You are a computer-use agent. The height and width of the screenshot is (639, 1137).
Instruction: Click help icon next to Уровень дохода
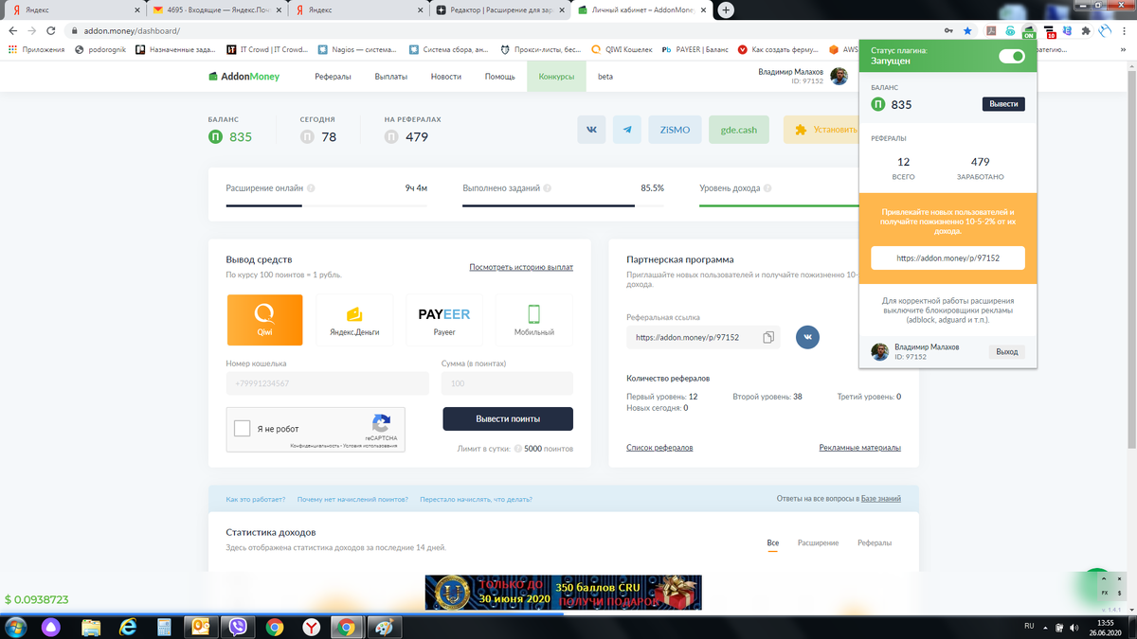769,188
